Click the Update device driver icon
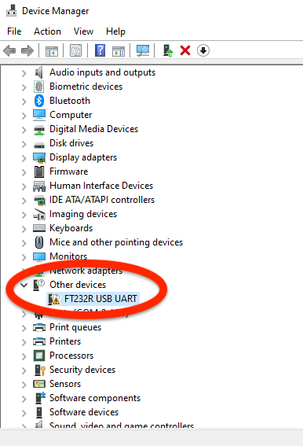Image resolution: width=303 pixels, height=446 pixels. coord(168,50)
